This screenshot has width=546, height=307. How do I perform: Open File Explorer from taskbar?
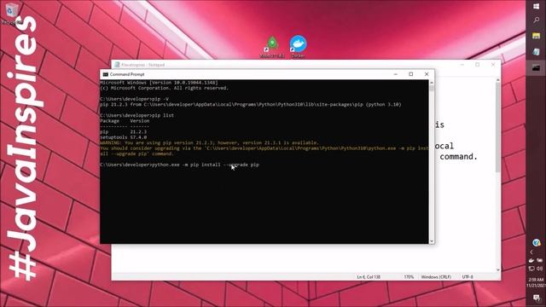point(537,36)
